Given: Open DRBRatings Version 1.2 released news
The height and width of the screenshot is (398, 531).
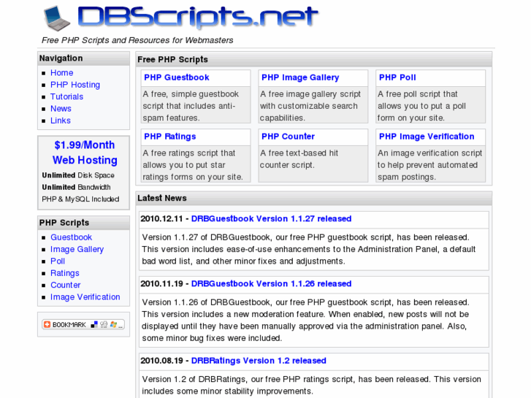Looking at the screenshot, I should coord(259,361).
